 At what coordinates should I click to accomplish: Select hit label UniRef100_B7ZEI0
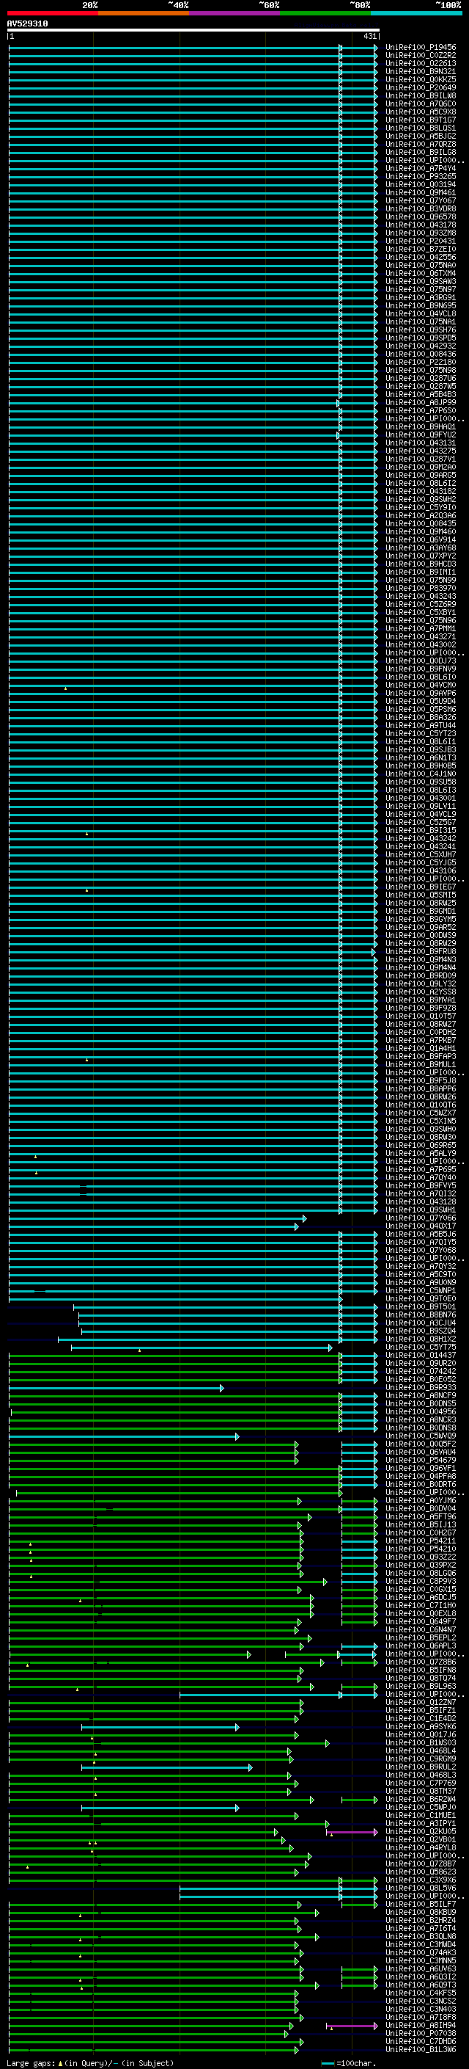421,249
